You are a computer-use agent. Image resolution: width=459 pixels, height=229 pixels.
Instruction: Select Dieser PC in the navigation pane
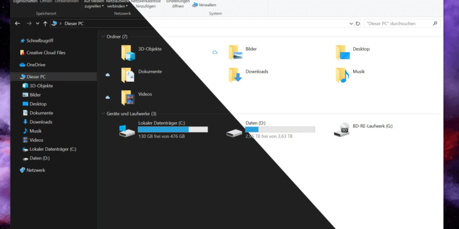[53, 77]
